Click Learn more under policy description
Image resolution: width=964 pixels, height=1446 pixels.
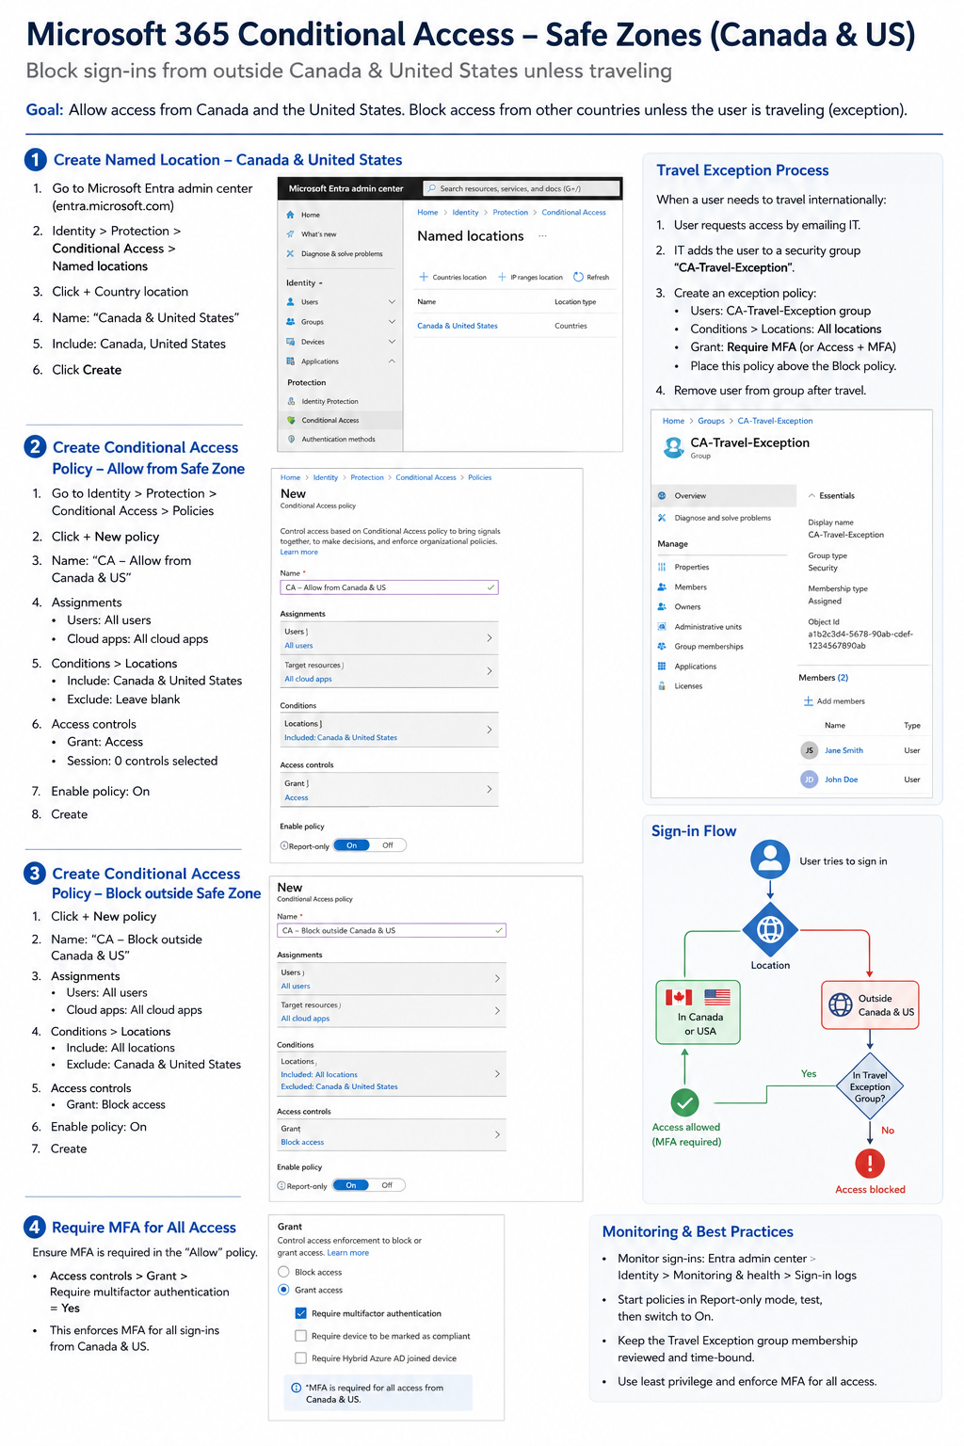[298, 553]
